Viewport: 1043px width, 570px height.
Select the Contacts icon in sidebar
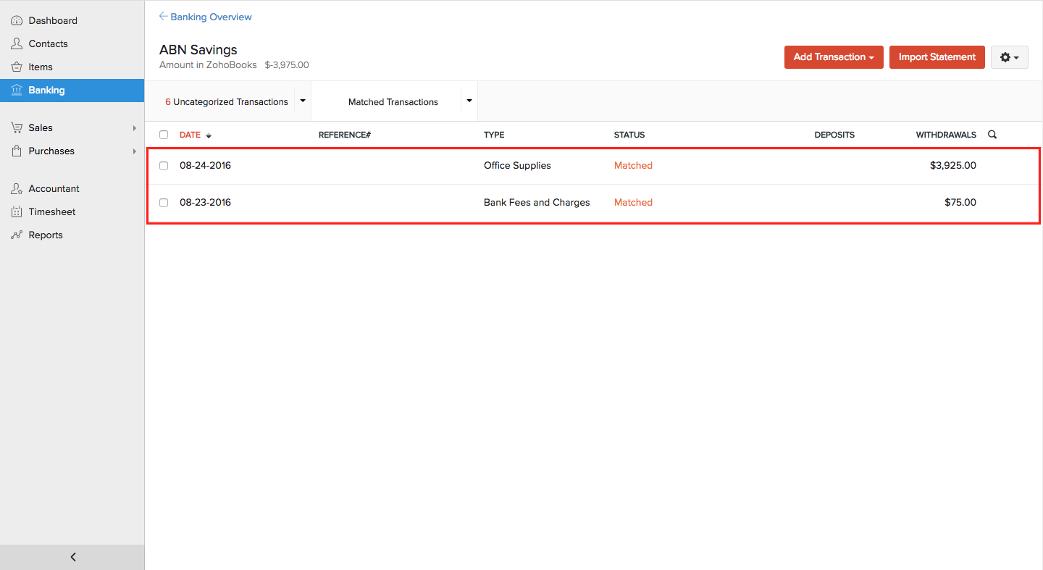tap(16, 43)
